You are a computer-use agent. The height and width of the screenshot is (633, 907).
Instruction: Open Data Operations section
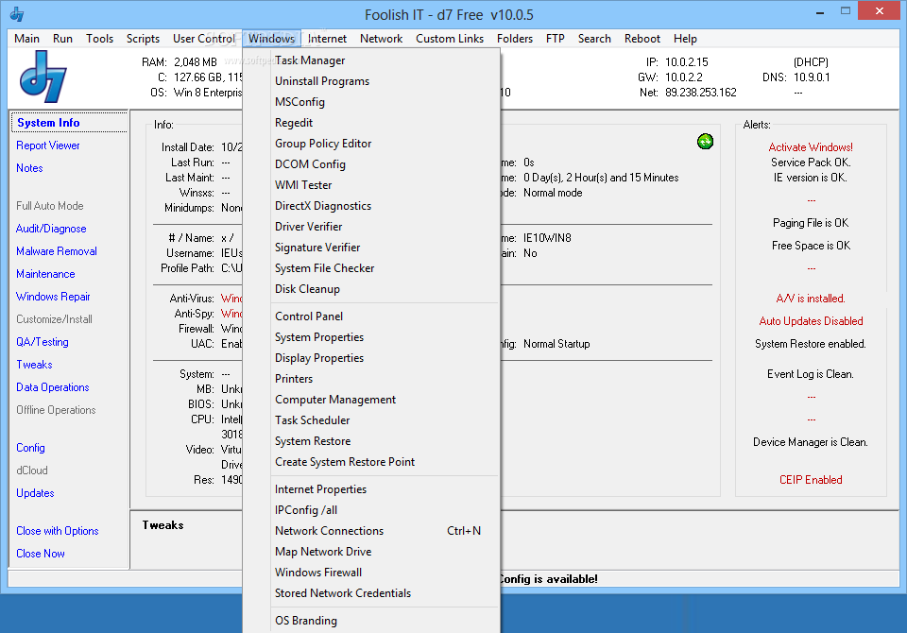(x=53, y=387)
